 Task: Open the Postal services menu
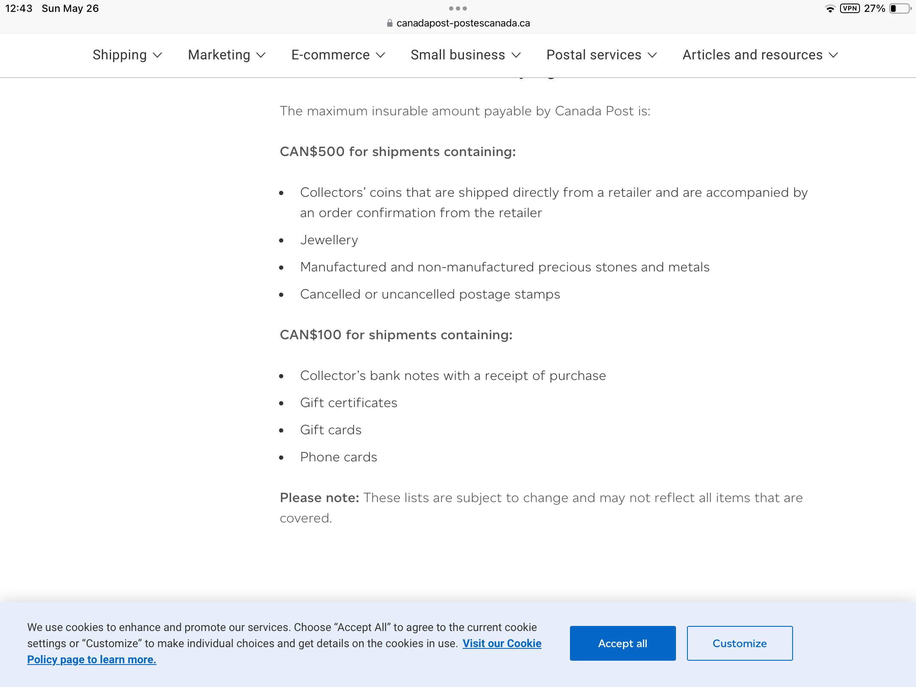click(x=601, y=55)
